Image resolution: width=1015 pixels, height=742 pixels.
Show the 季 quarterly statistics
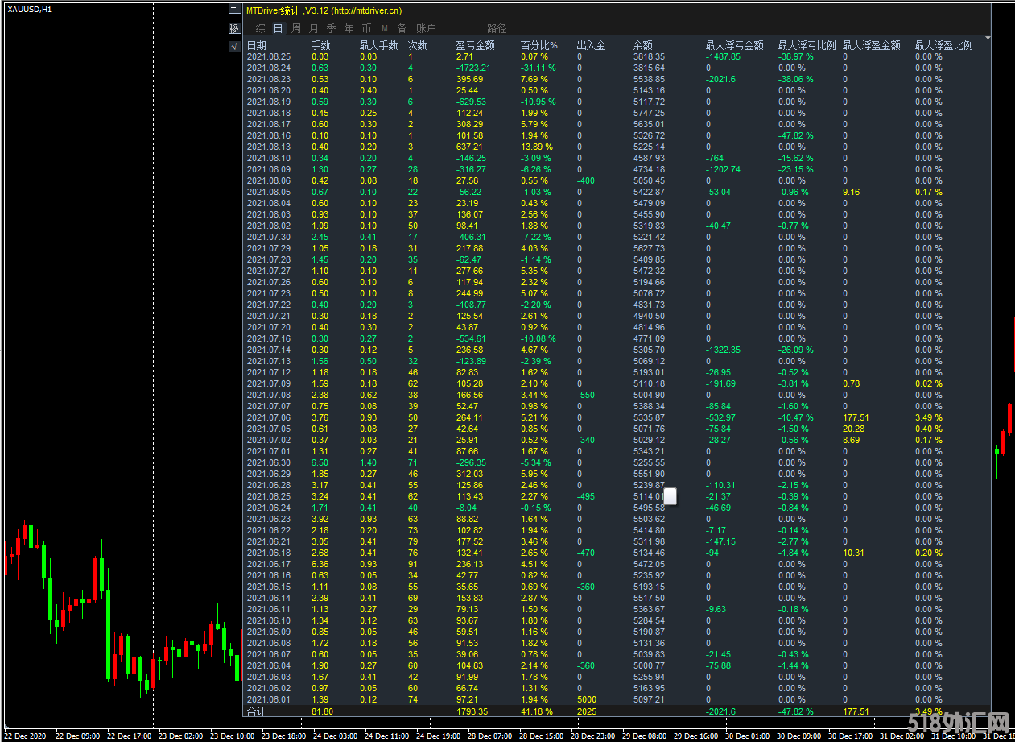tap(331, 28)
